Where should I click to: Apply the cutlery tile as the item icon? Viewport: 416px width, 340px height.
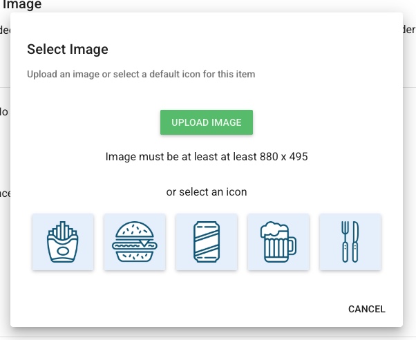pos(350,242)
